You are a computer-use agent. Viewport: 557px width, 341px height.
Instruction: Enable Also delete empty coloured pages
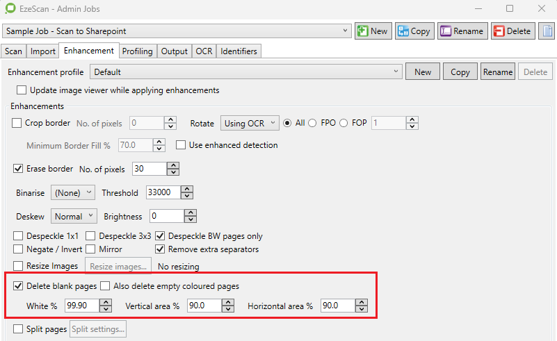point(105,286)
